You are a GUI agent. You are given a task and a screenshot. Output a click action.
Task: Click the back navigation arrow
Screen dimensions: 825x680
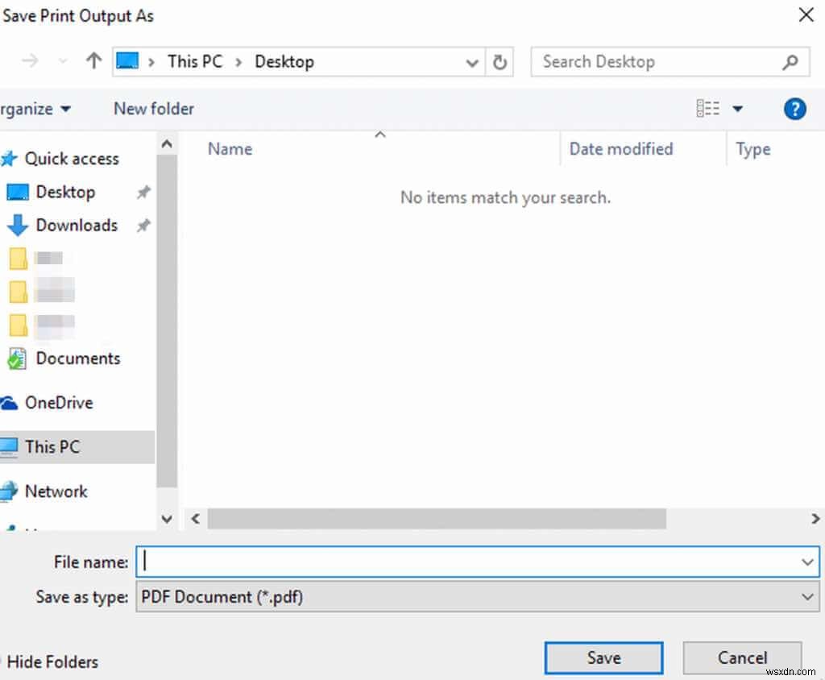coord(29,61)
